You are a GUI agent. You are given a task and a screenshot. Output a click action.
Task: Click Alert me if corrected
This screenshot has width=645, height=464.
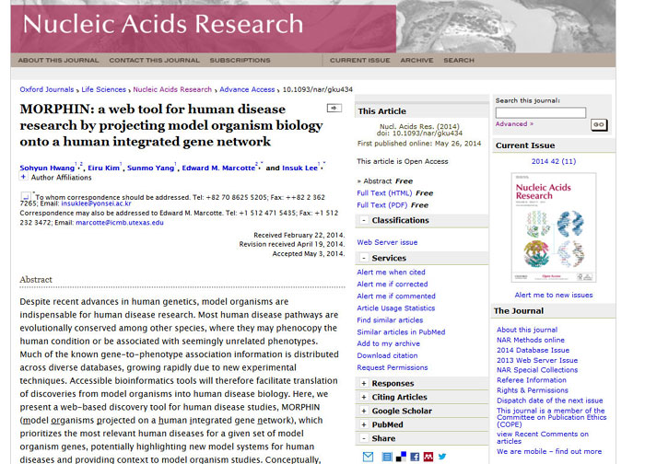[393, 284]
